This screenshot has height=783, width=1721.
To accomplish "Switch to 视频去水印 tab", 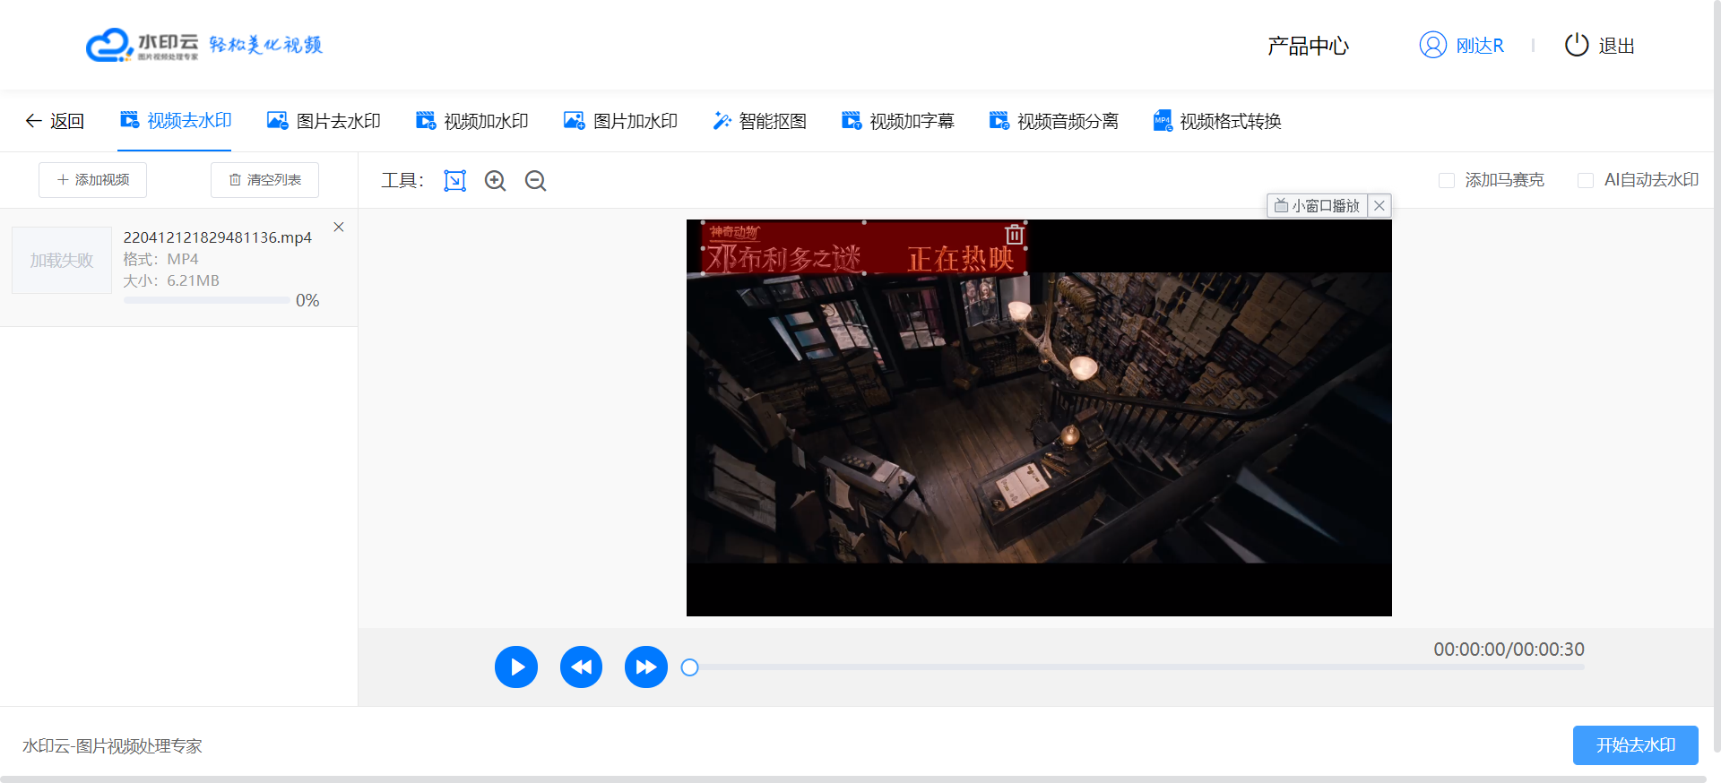I will (176, 121).
